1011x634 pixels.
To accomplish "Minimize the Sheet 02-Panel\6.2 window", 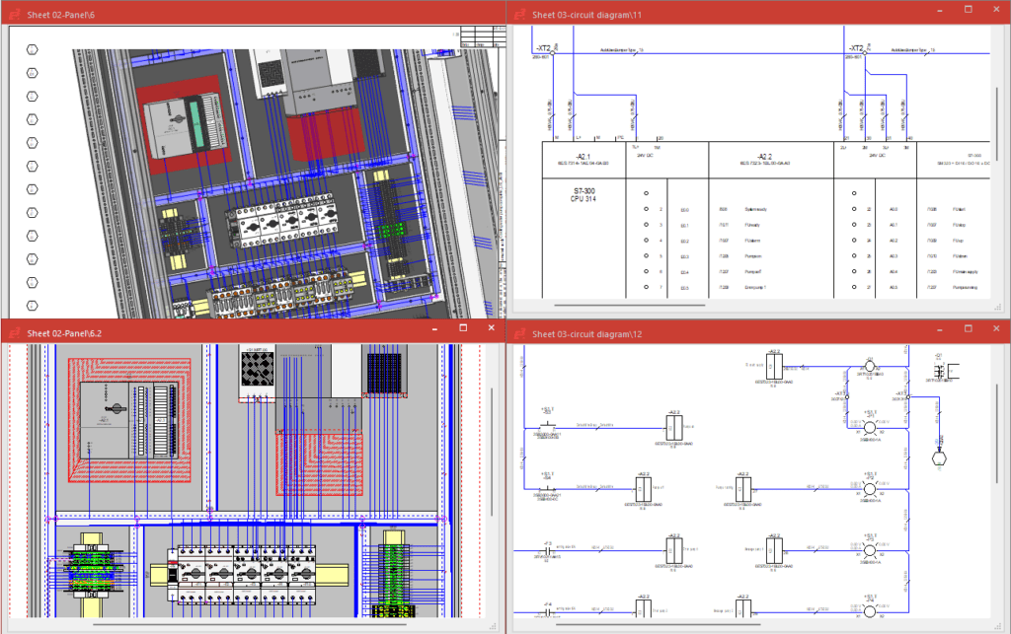I will (x=434, y=328).
